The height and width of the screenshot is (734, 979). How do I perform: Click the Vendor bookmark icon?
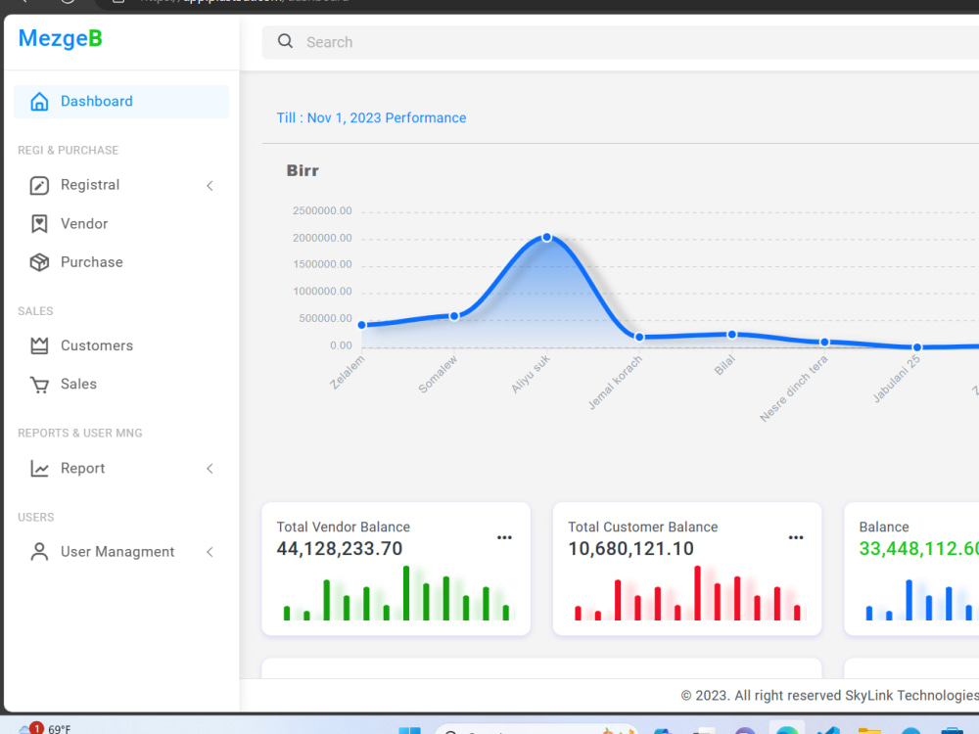39,223
